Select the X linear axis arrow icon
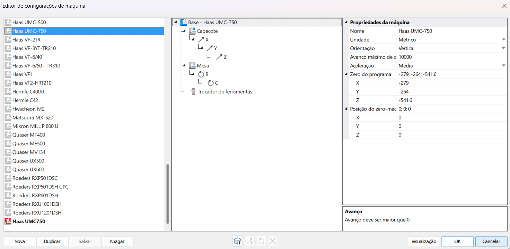Screen dimensions: 510x249 click(201, 39)
